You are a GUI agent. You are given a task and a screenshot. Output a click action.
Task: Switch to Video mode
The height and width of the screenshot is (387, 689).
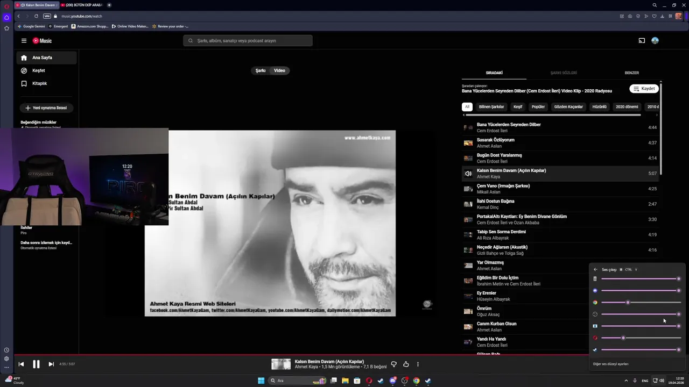pyautogui.click(x=280, y=70)
